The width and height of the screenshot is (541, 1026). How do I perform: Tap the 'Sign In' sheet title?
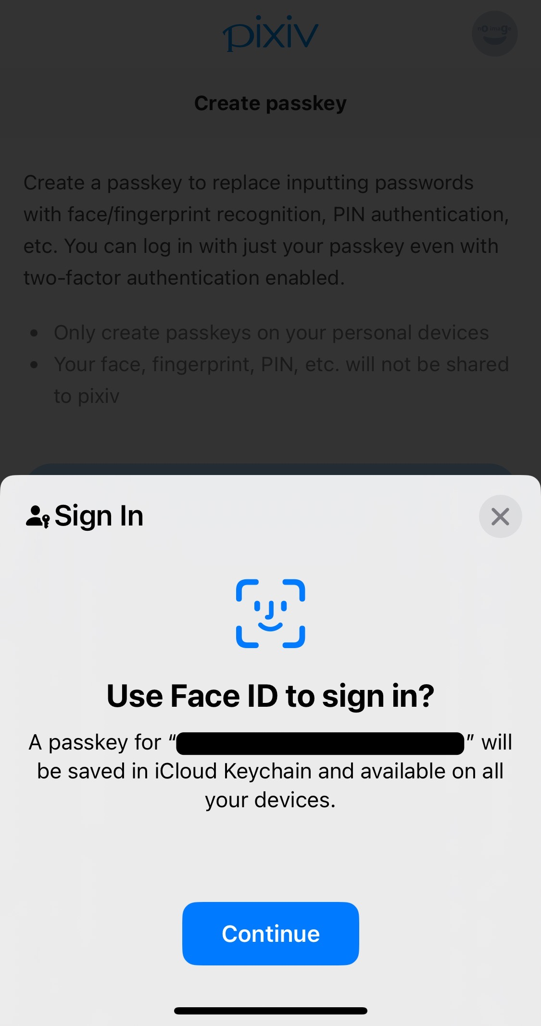coord(99,516)
